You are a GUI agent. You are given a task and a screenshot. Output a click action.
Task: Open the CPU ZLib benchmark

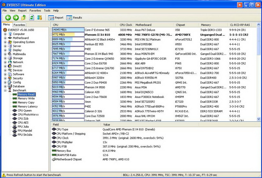click(x=23, y=118)
